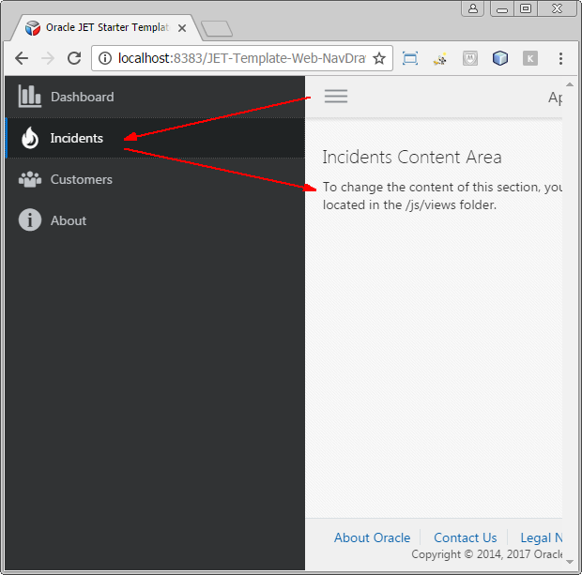Click the 'located in the /js/views folder' text
This screenshot has width=582, height=575.
[409, 204]
